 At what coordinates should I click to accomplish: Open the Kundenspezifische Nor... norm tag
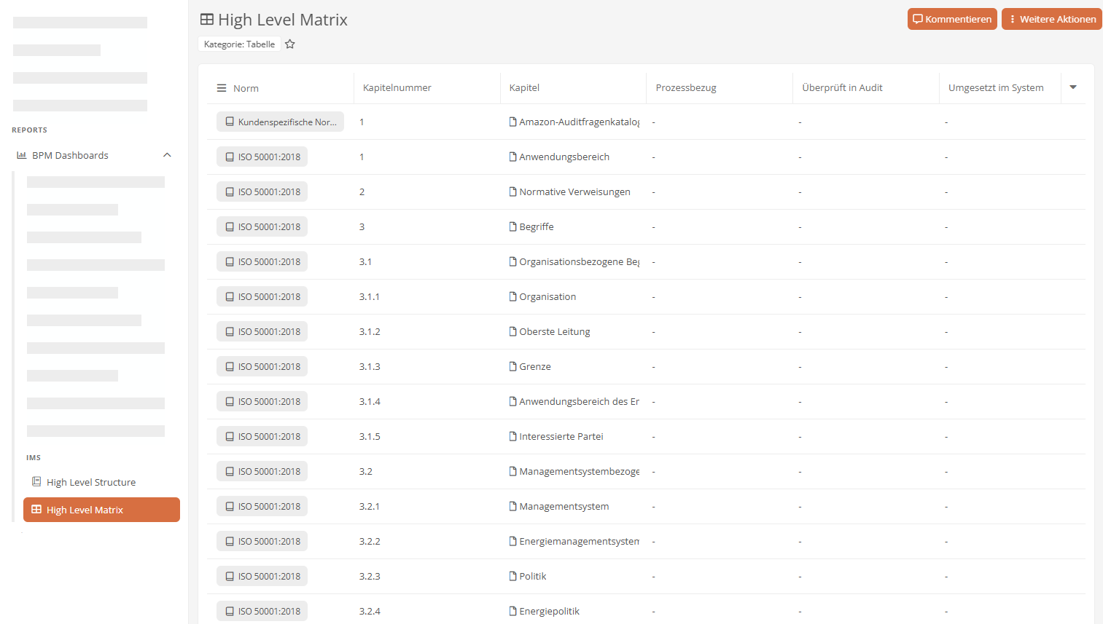[280, 122]
